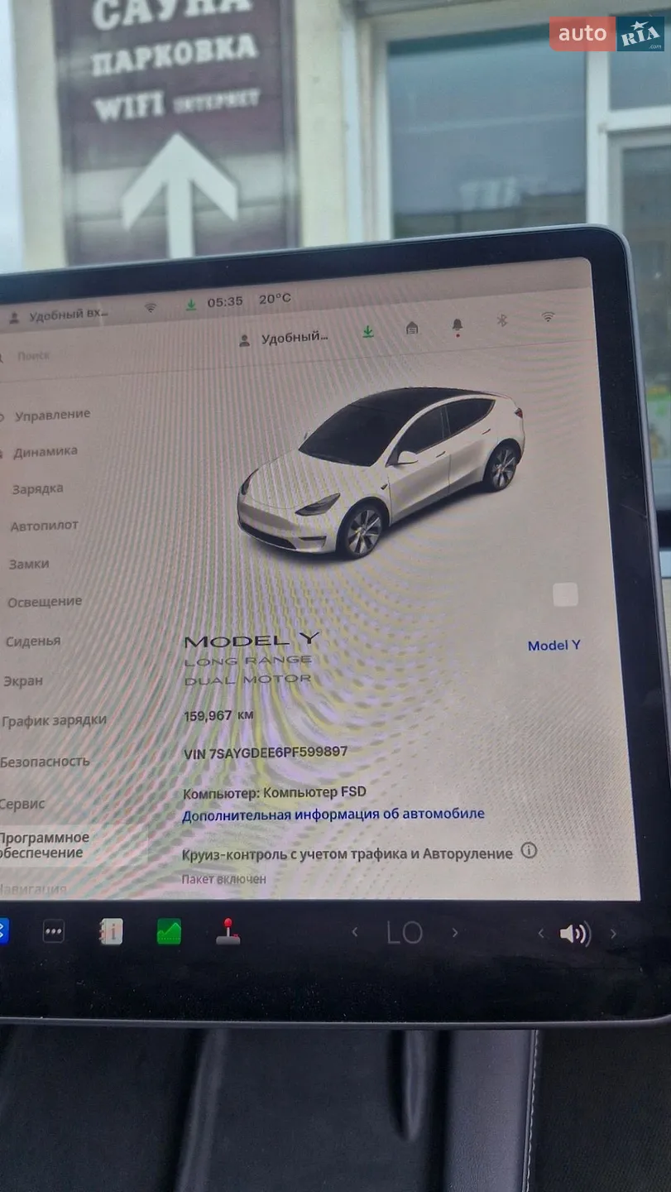
Task: Tap the small square button above Model Y link
Action: (x=566, y=594)
